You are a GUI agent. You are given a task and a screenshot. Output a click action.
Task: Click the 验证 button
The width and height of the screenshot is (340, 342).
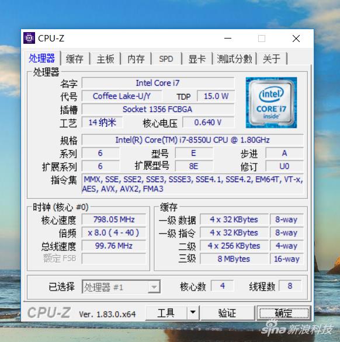pos(227,313)
